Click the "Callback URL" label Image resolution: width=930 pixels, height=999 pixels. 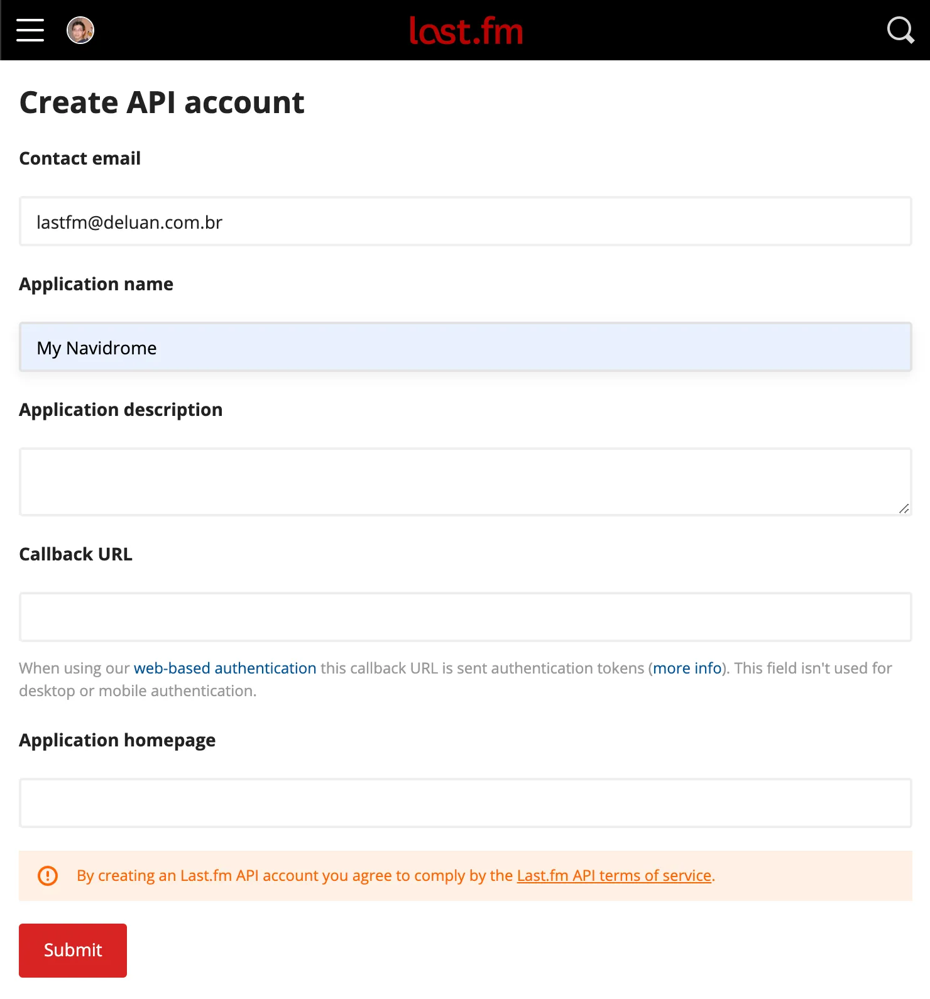[x=76, y=554]
